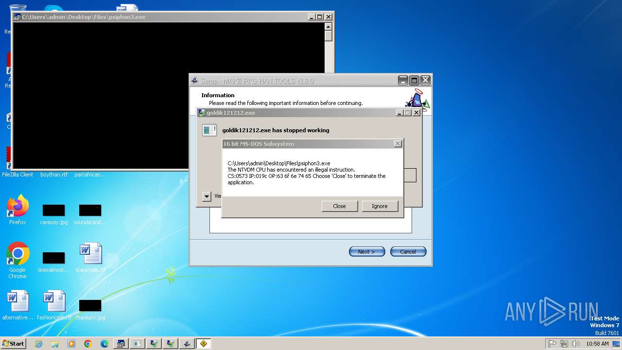Screen dimensions: 622x350
Task: Click the application icon in crash dialog
Action: (209, 130)
